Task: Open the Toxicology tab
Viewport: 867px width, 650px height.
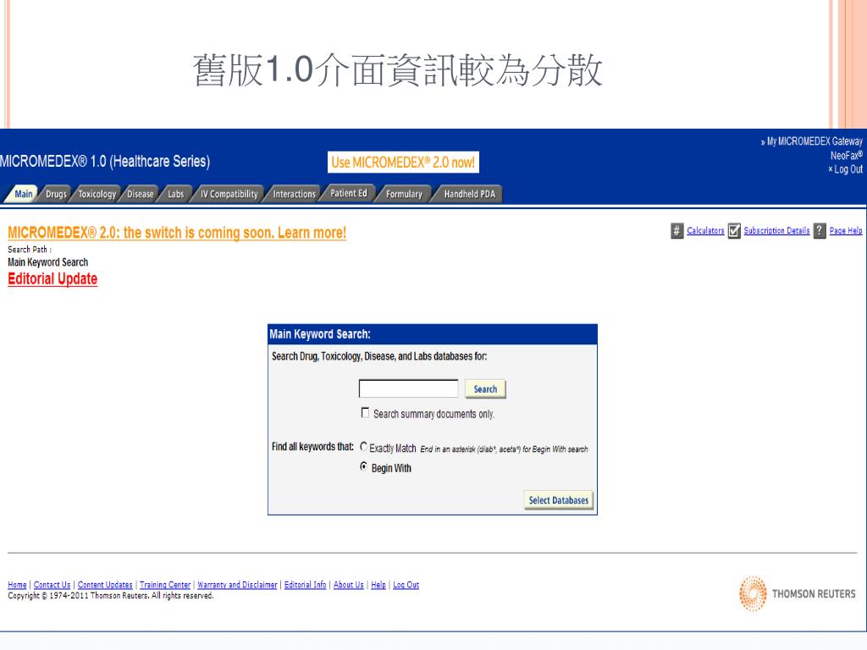Action: point(97,194)
